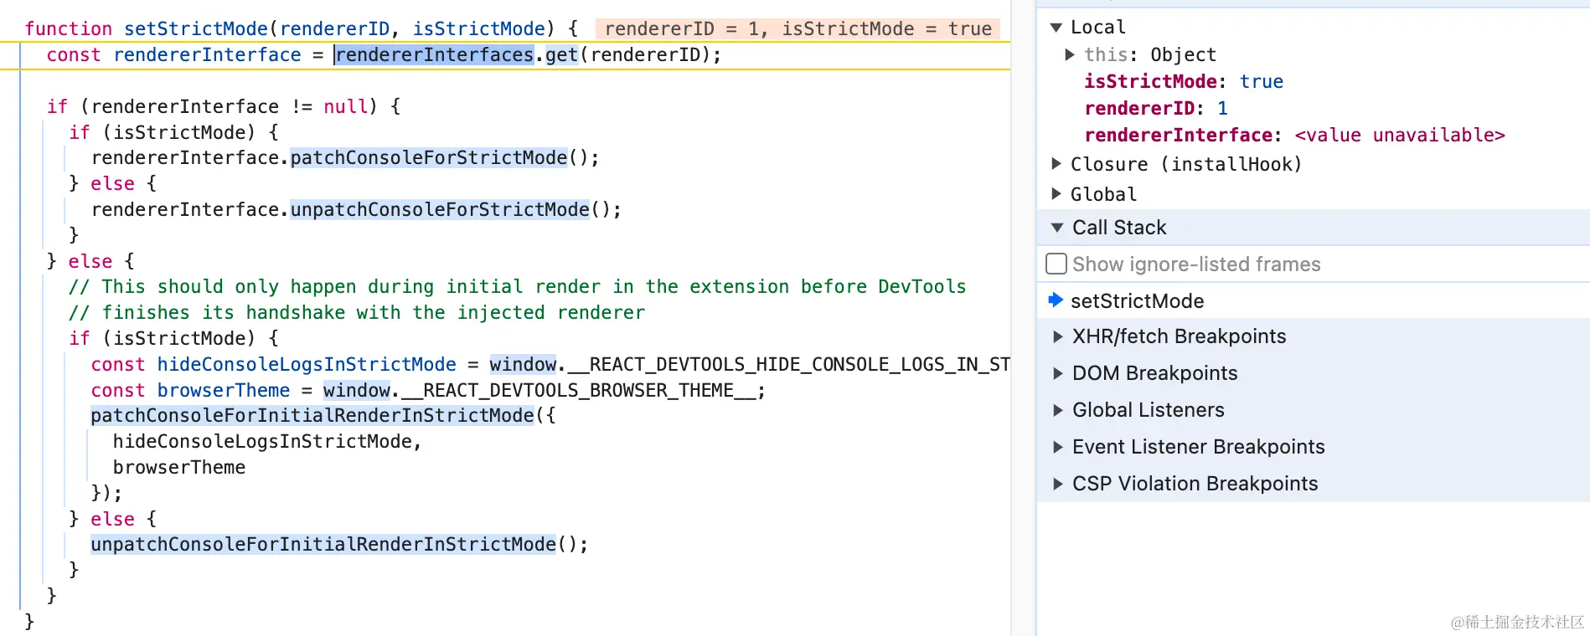
Task: Click the DOM Breakpoints label
Action: point(1154,373)
